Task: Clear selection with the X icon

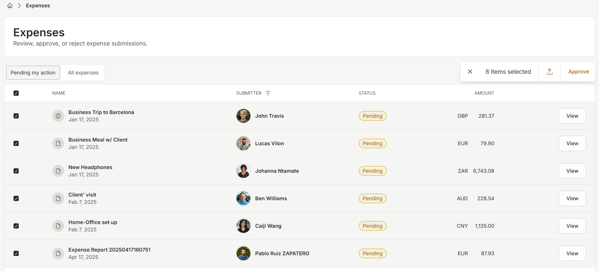Action: click(x=470, y=72)
